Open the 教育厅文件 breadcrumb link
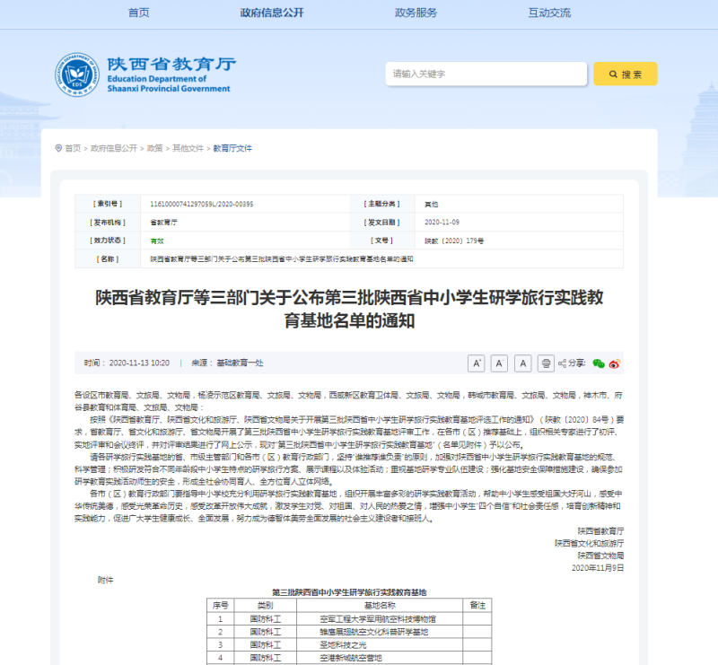This screenshot has height=665, width=718. (x=232, y=147)
